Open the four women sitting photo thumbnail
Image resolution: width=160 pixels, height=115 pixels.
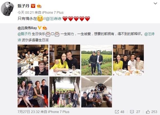pyautogui.click(x=33, y=92)
